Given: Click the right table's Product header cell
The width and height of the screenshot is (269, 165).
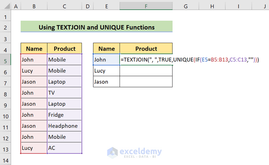Looking at the screenshot, I should point(146,48).
